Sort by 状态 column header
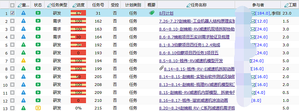The image size is (299, 111). click(x=38, y=5)
